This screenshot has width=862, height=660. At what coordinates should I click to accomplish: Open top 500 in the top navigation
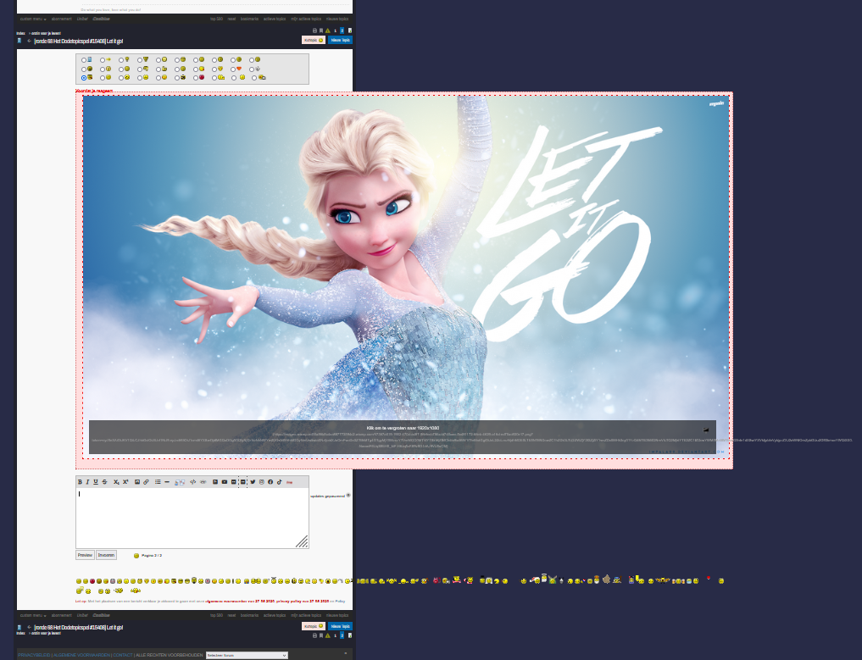(x=216, y=19)
